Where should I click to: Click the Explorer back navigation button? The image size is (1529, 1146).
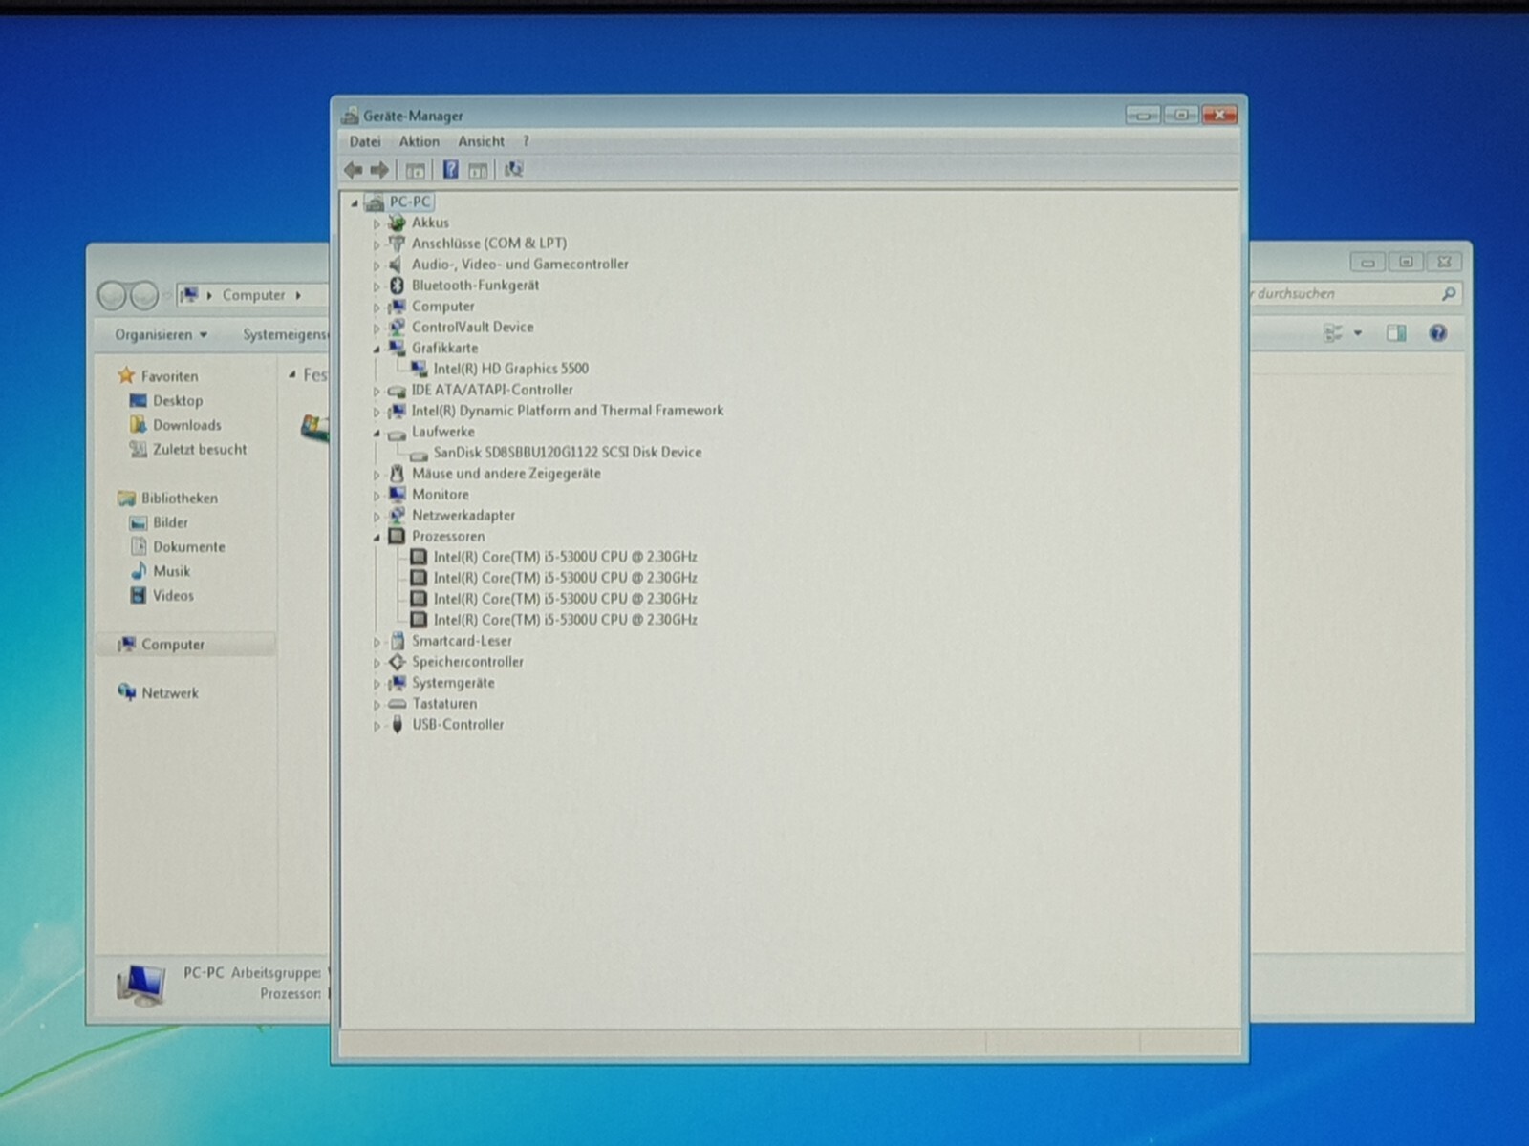click(x=112, y=296)
